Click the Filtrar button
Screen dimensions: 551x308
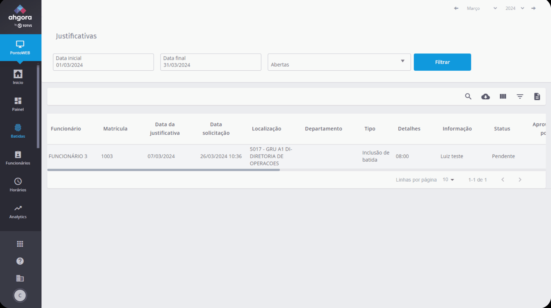coord(442,62)
